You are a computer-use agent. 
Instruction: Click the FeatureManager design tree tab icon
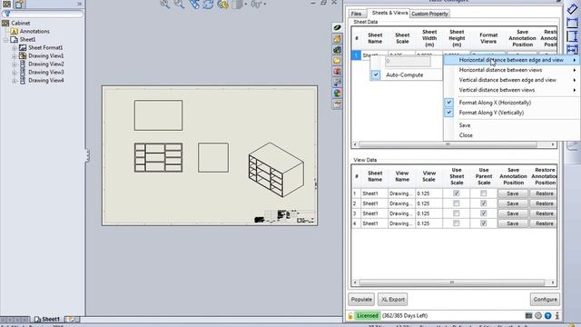point(6,4)
